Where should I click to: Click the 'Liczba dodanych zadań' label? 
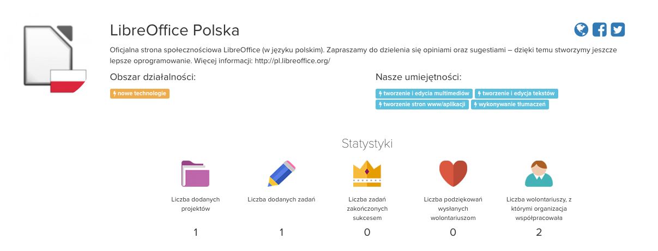[x=281, y=199]
